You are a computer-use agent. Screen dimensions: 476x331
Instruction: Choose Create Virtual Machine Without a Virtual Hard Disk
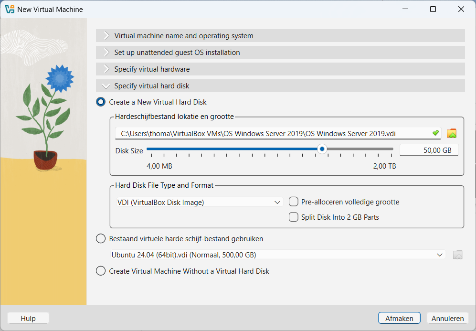[101, 271]
